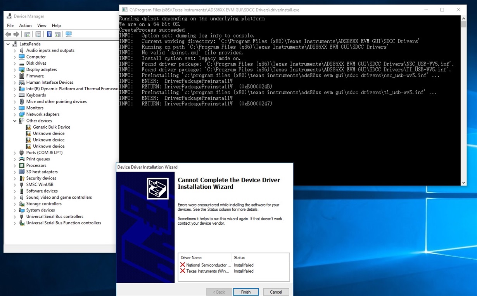Click the Processors chip icon

pos(22,165)
